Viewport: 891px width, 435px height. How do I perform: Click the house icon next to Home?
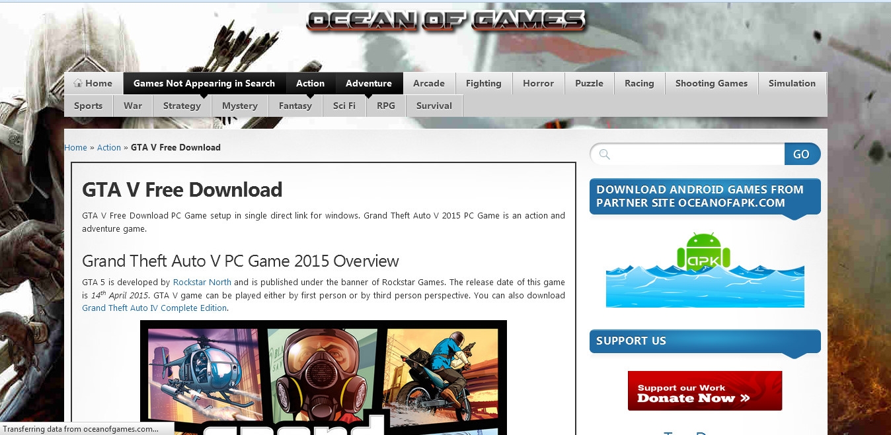click(x=79, y=83)
